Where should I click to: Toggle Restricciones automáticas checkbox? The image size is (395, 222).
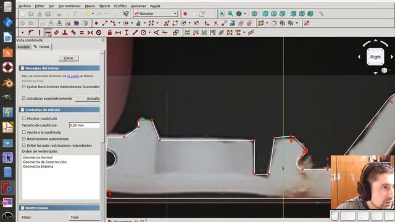24,139
